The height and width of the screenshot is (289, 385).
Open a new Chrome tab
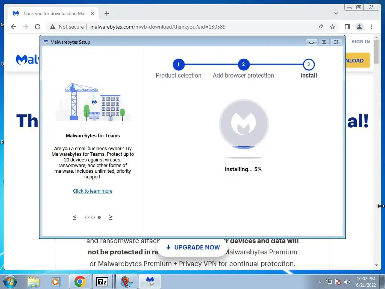[106, 14]
